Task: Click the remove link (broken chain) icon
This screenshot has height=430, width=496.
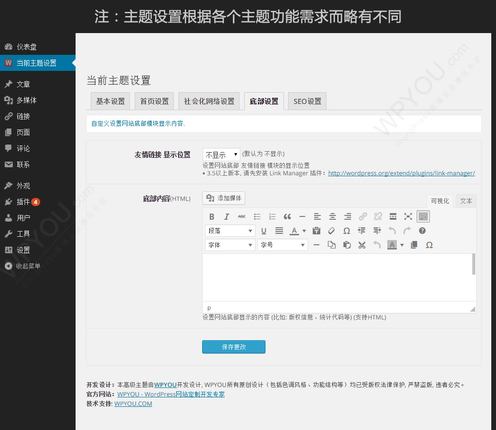Action: (x=378, y=216)
